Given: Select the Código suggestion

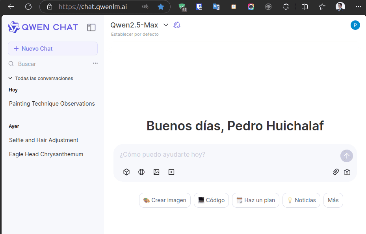Looking at the screenshot, I should [211, 200].
